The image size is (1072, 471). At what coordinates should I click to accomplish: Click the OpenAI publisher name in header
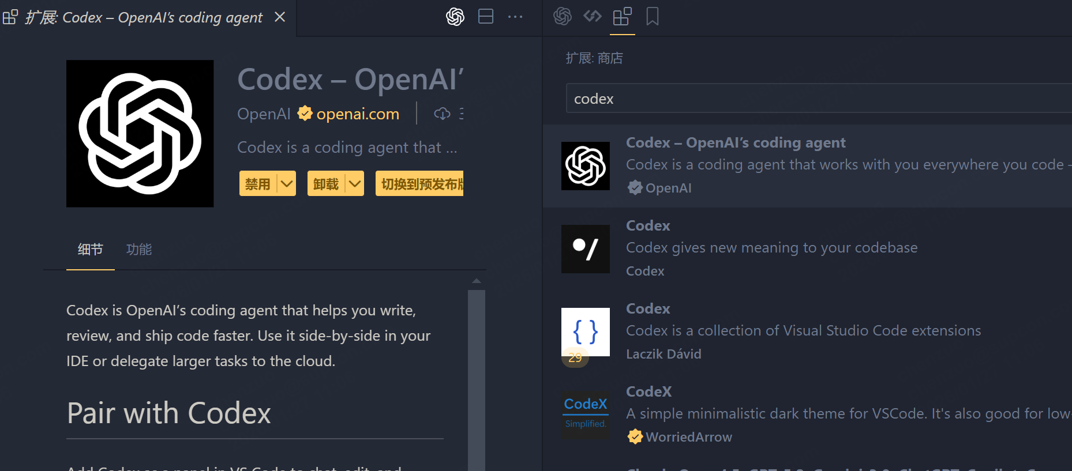point(264,114)
